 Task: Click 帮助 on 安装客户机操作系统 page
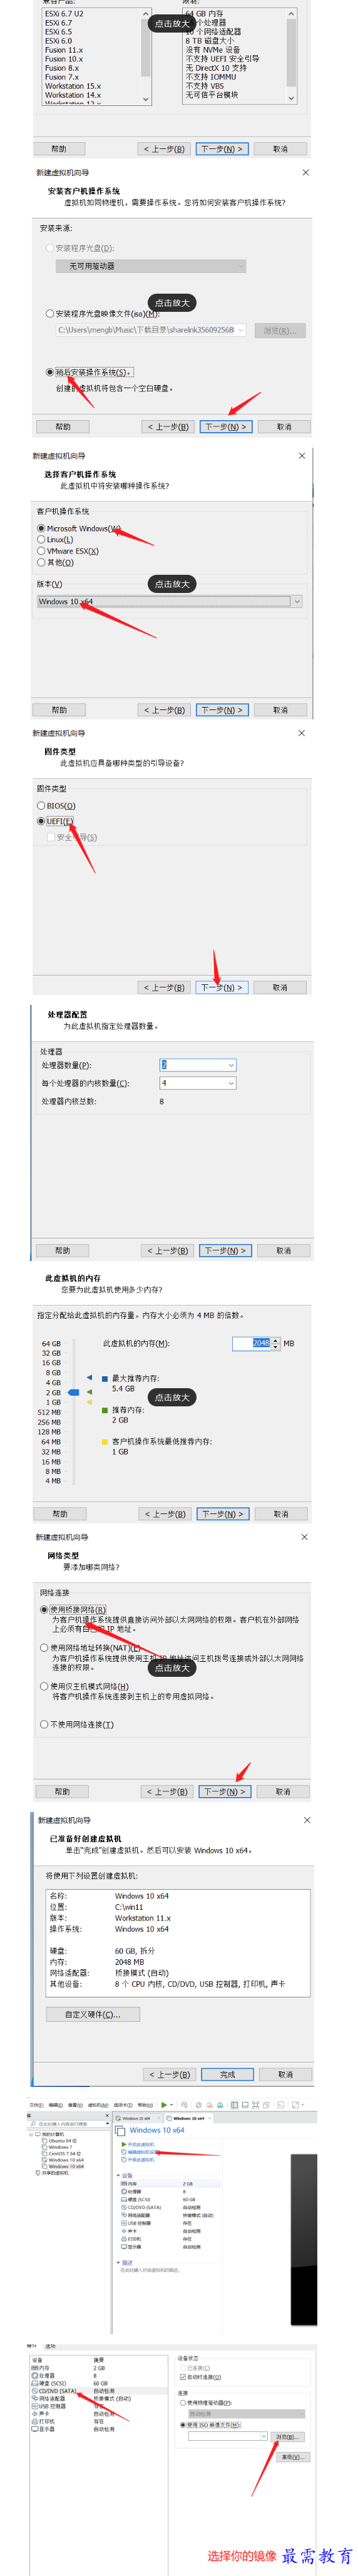63,426
